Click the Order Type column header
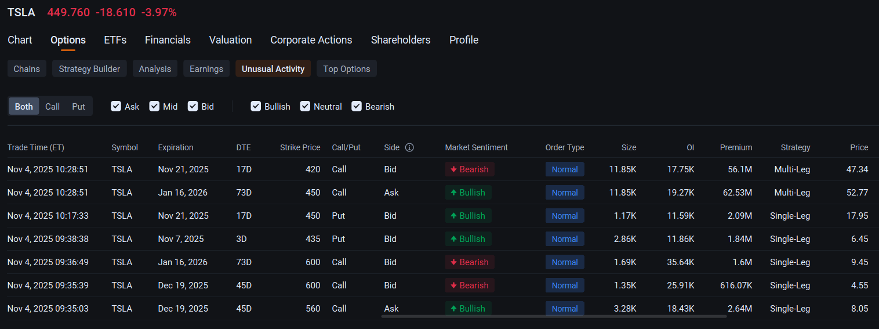This screenshot has height=329, width=879. (565, 147)
